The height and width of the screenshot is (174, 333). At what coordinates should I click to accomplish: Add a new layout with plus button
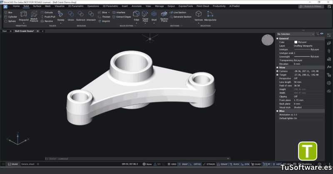[38, 164]
